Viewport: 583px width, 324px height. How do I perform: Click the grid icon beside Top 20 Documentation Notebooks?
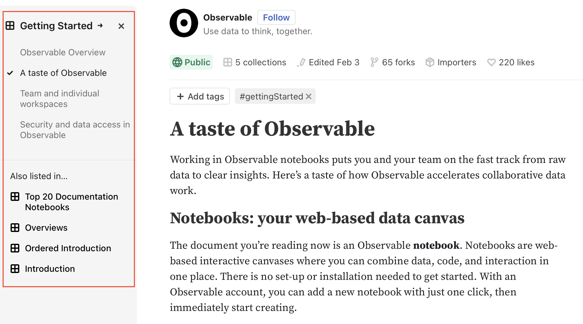(x=15, y=197)
